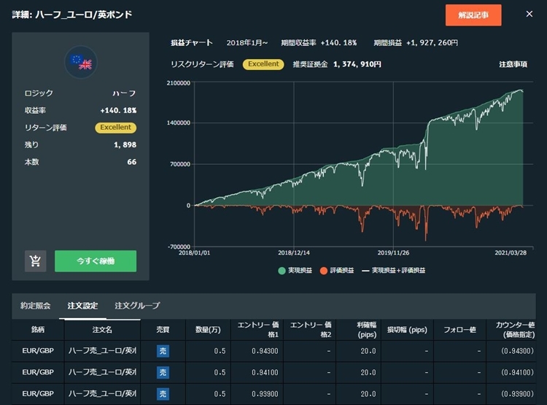Open the 注意事項 link
Screen dimensions: 547x405
[x=513, y=64]
